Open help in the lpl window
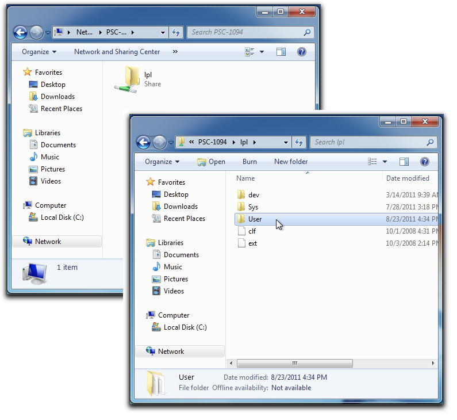The width and height of the screenshot is (457, 420). coord(425,162)
